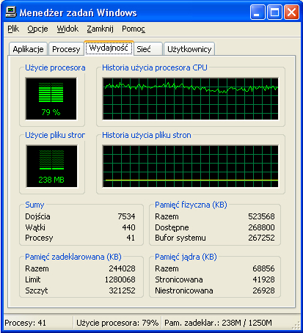
Task: Switch to the Procesy tab
Action: (x=66, y=49)
